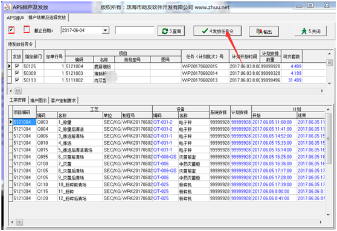The width and height of the screenshot is (337, 231).
Task: Select task number WIP20170602015 cell
Action: [x=205, y=66]
